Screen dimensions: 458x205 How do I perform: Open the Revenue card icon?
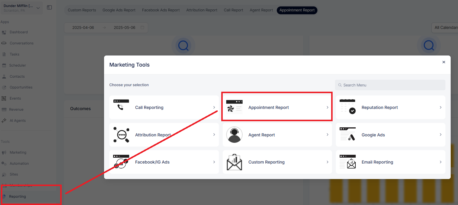click(x=4, y=110)
